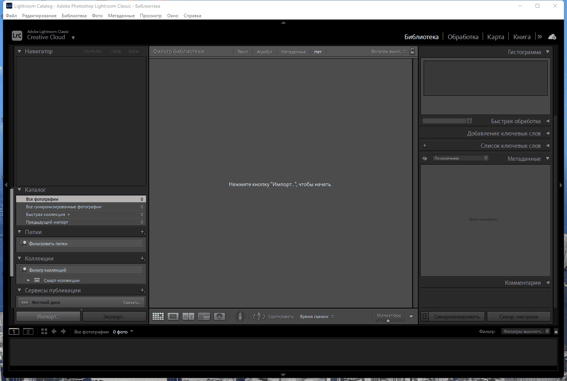
Task: Collapse the Навигатор panel
Action: (x=20, y=51)
